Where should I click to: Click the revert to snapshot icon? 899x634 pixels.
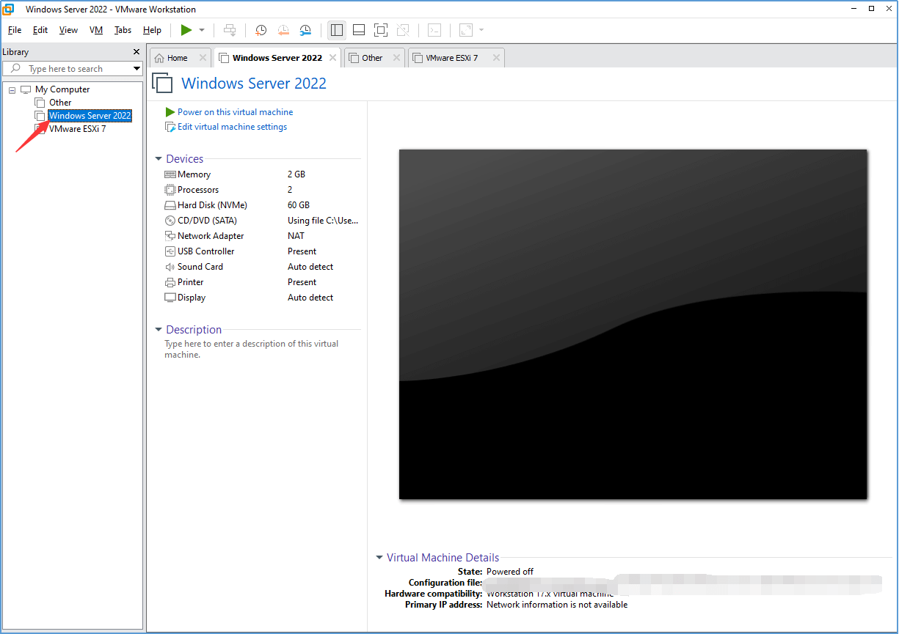(x=283, y=30)
